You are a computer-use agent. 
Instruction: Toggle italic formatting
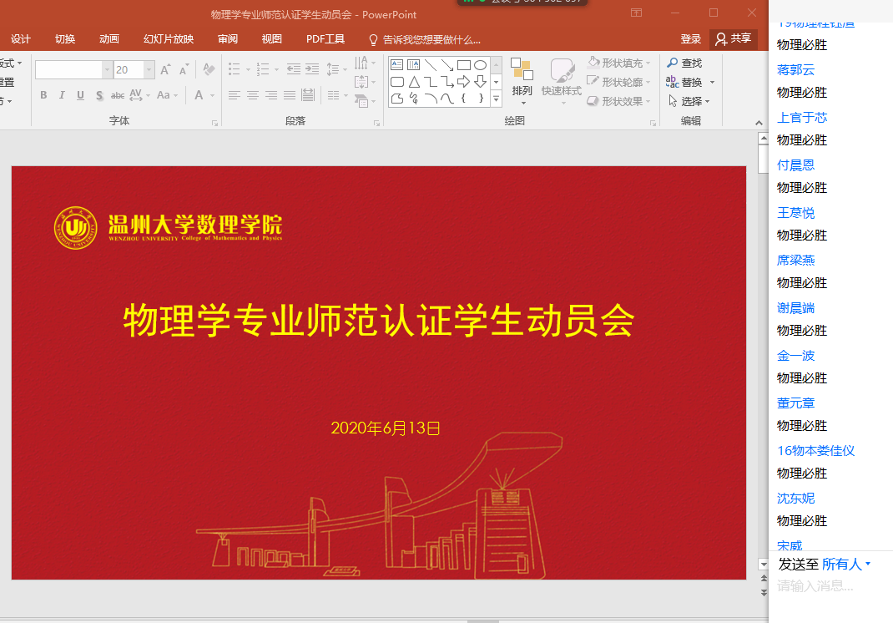pos(62,95)
